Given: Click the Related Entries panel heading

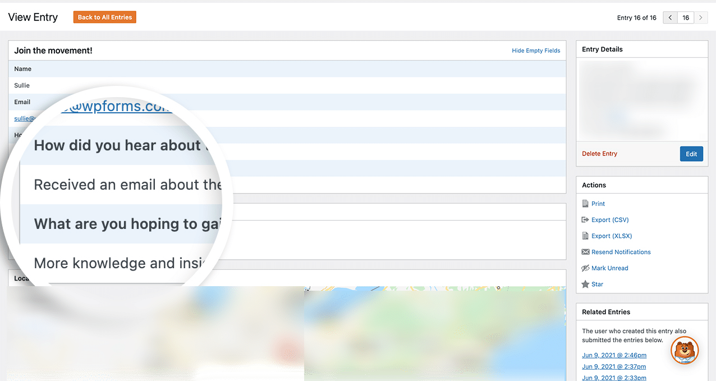Looking at the screenshot, I should [x=606, y=312].
